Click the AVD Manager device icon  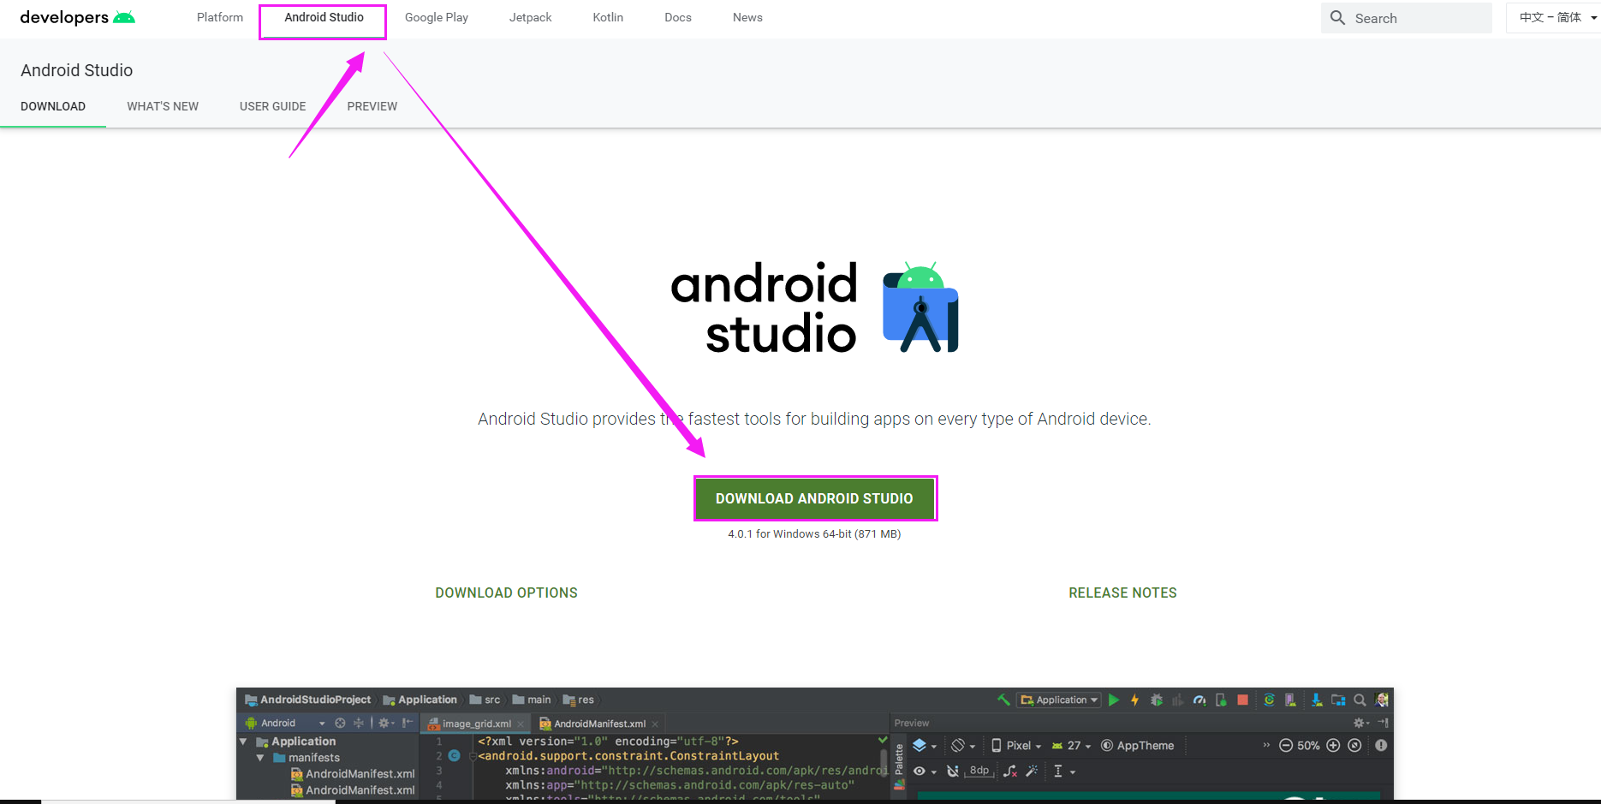(x=1290, y=700)
